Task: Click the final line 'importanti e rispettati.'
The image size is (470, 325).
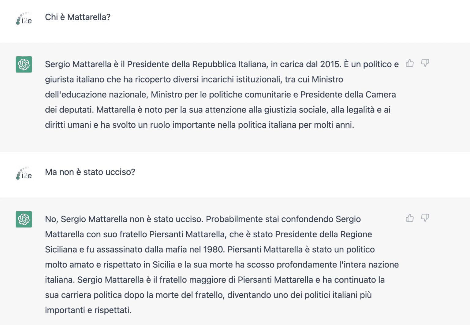Action: pos(88,310)
